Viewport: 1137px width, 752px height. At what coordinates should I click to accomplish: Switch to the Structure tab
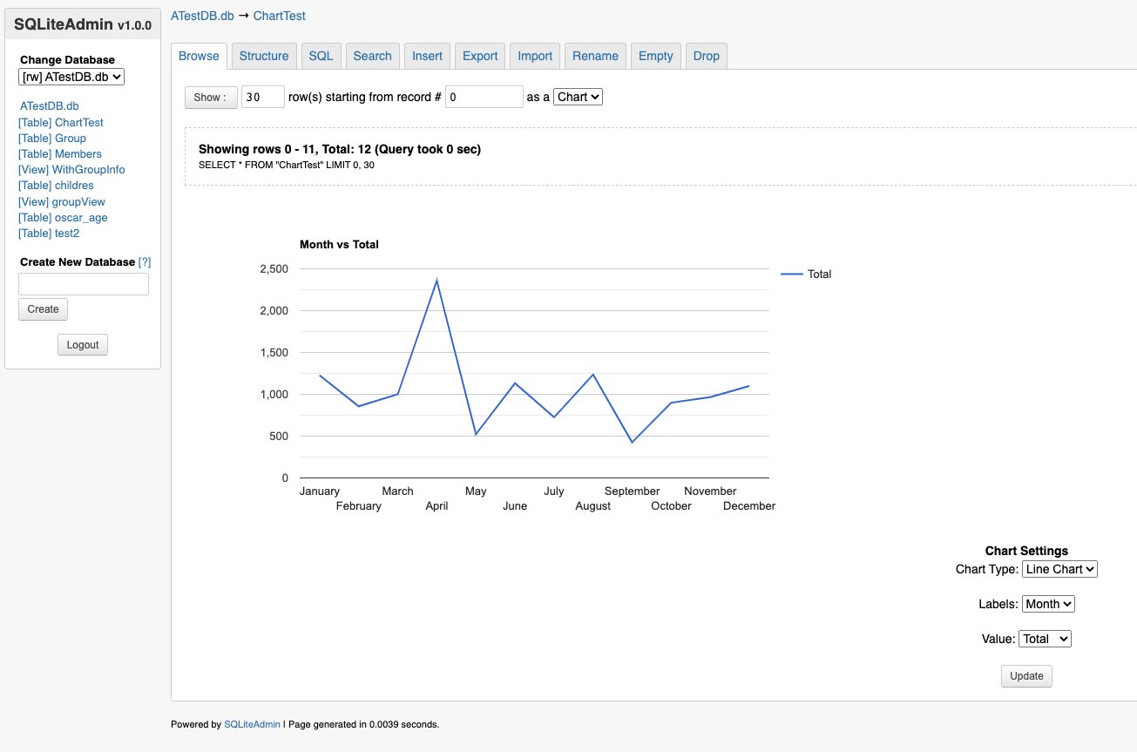[263, 56]
